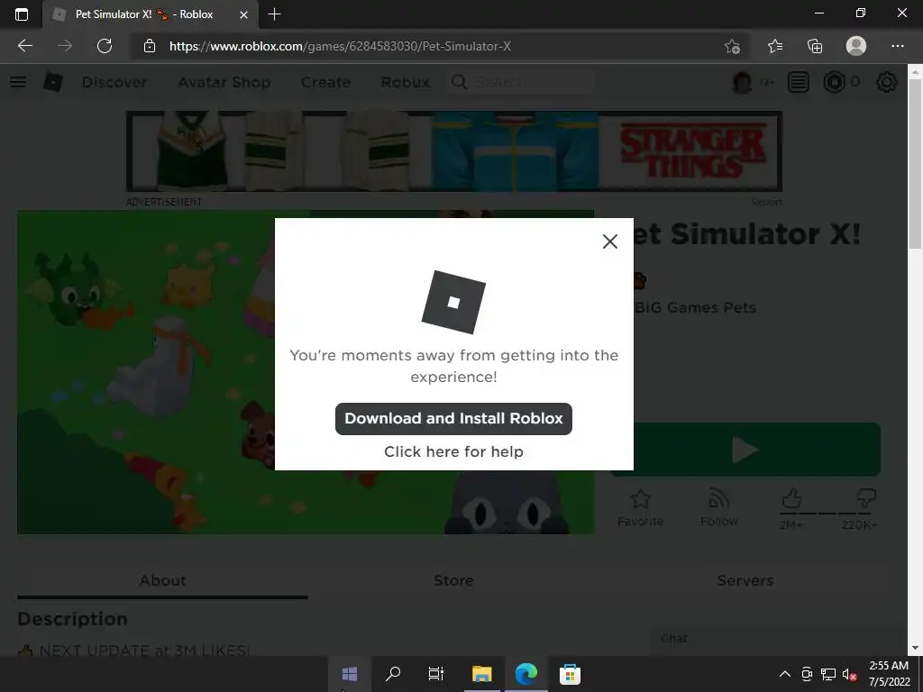Screen dimensions: 923x692
Task: Open the Edge profile avatar
Action: click(856, 46)
